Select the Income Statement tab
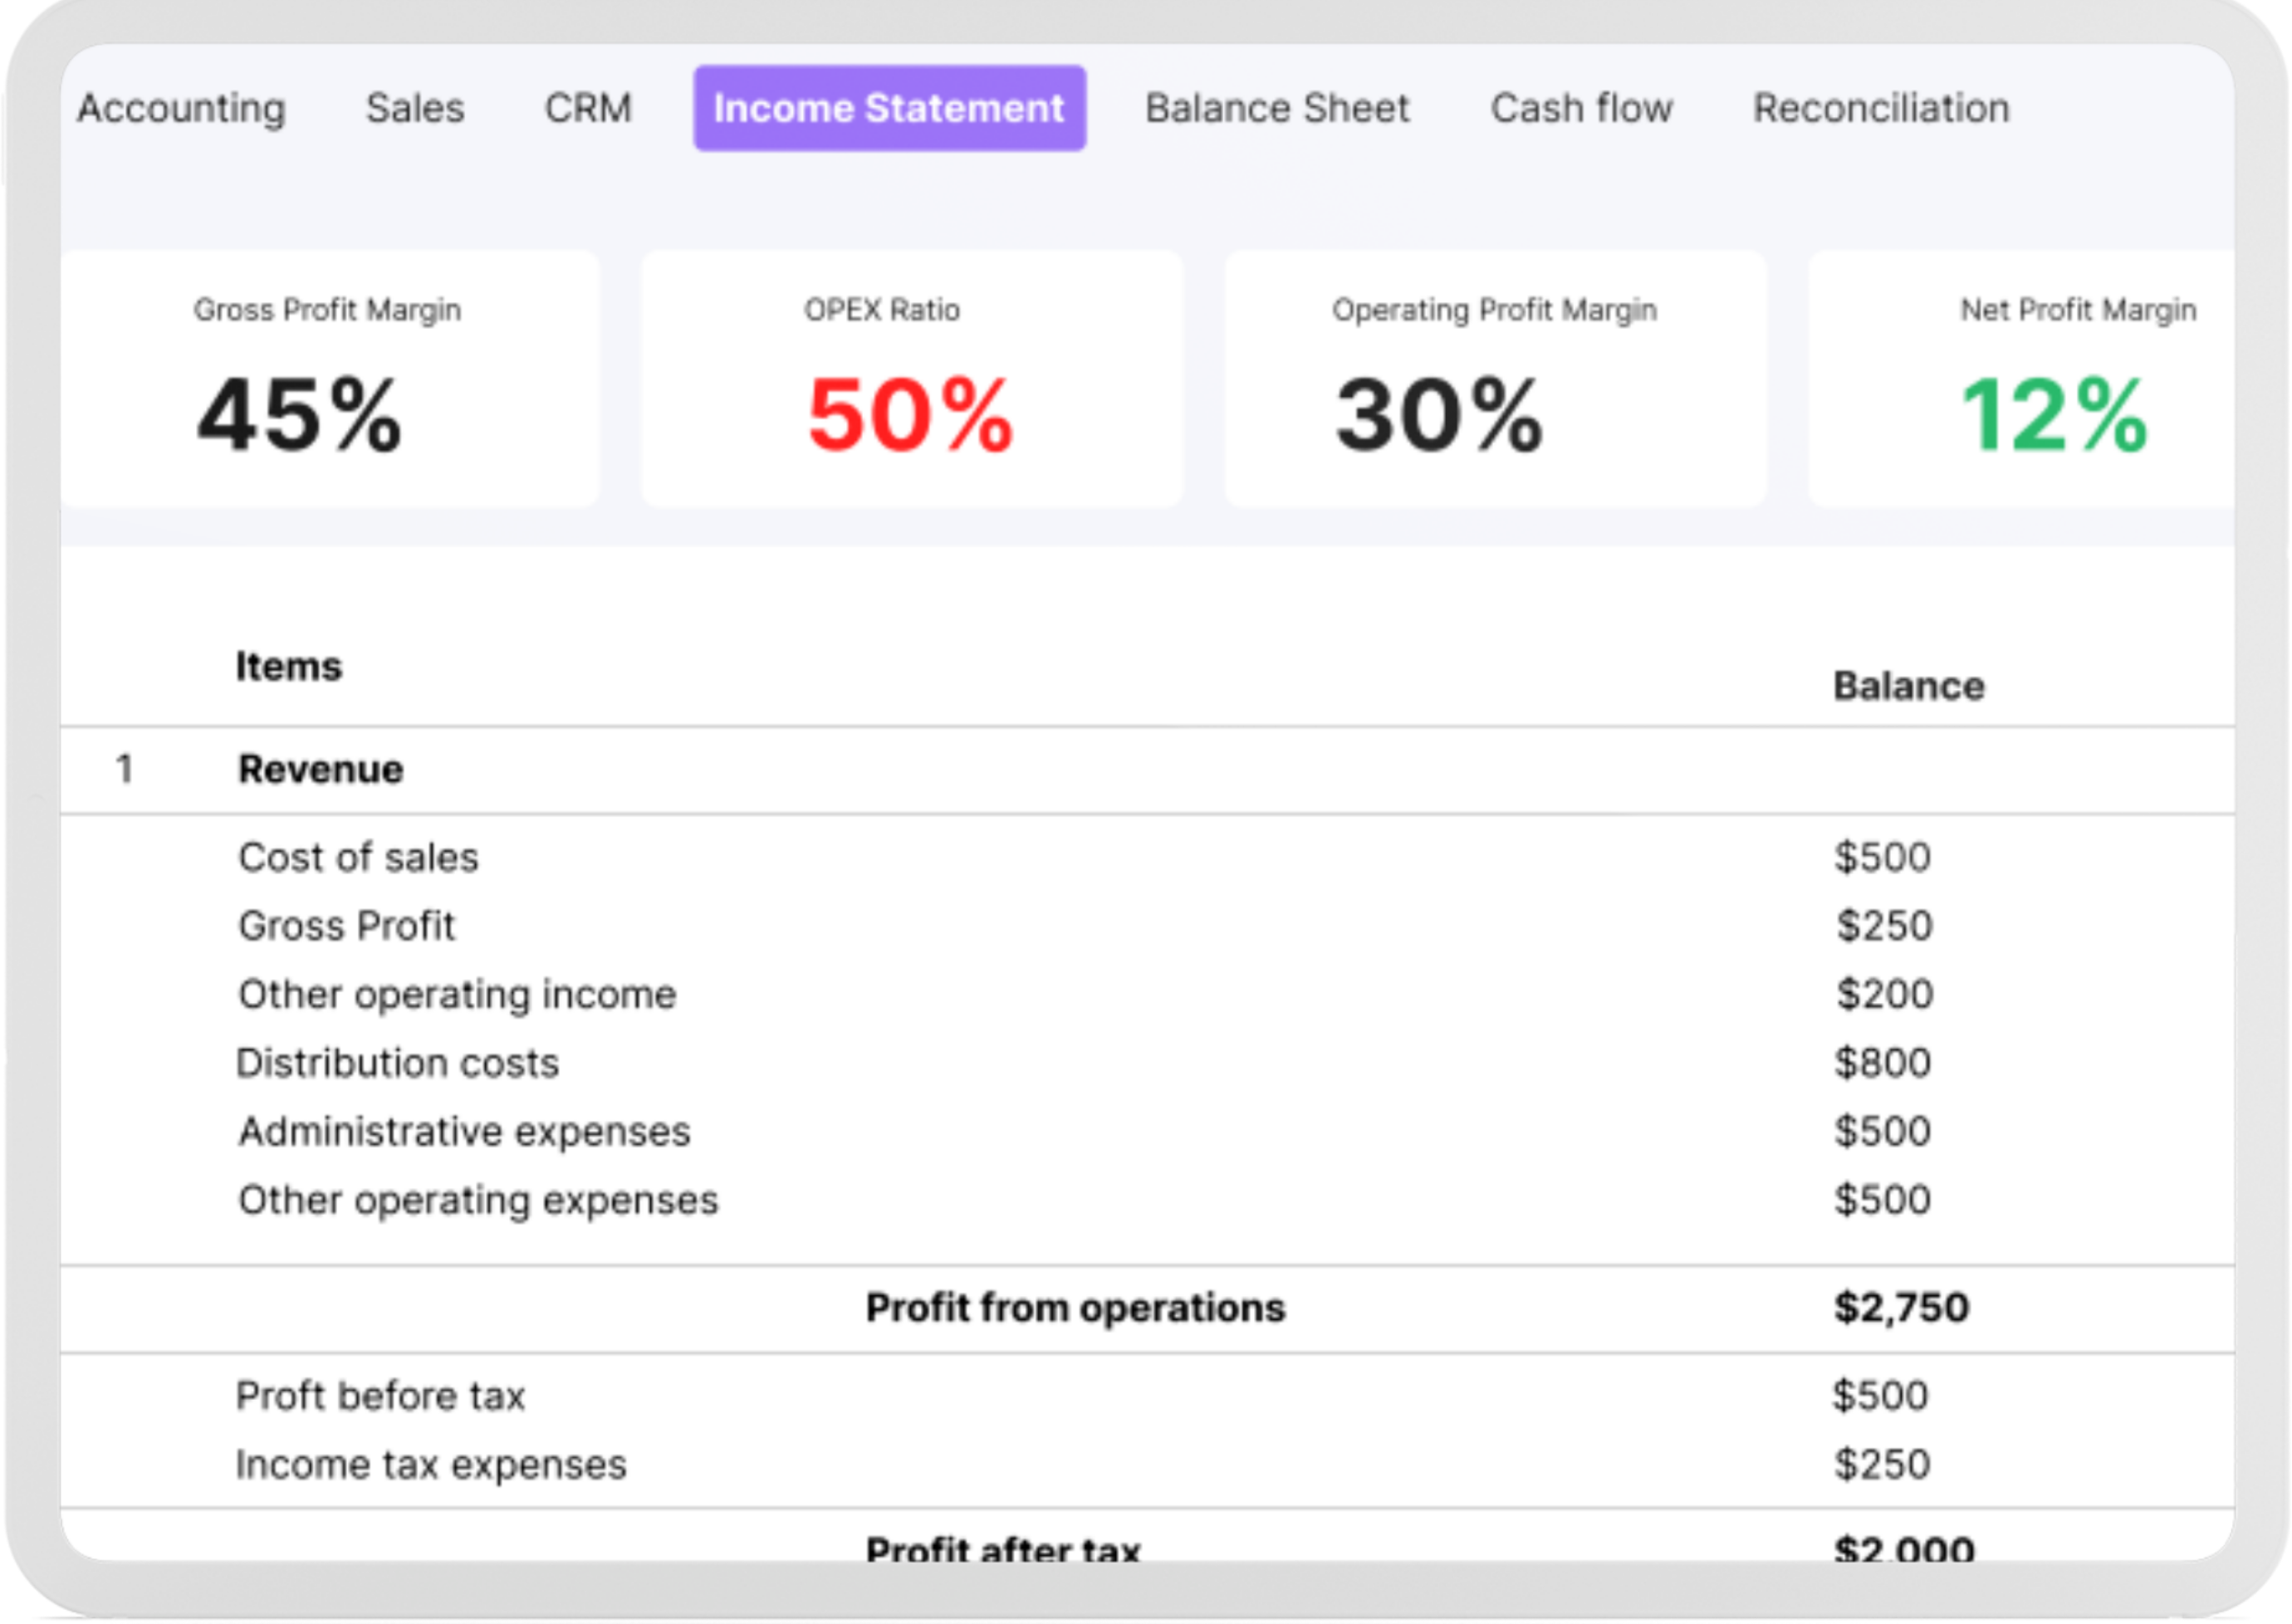 (x=889, y=108)
